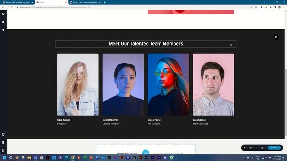This screenshot has height=161, width=287.
Task: Click the name Sara Tucker
Action: pyautogui.click(x=64, y=120)
